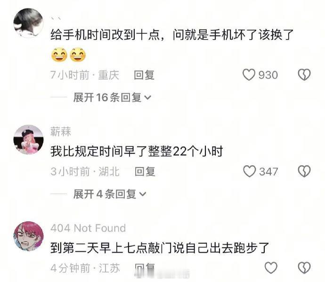Viewport: 325px width, 282px height.
Task: Reply to the 湖北 comment
Action: click(x=145, y=171)
